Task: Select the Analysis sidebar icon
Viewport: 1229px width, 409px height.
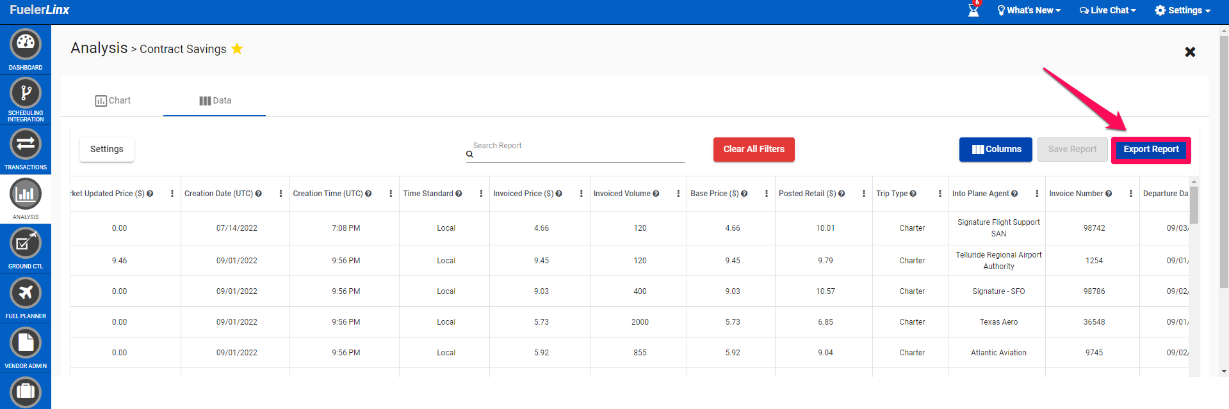Action: (x=26, y=194)
